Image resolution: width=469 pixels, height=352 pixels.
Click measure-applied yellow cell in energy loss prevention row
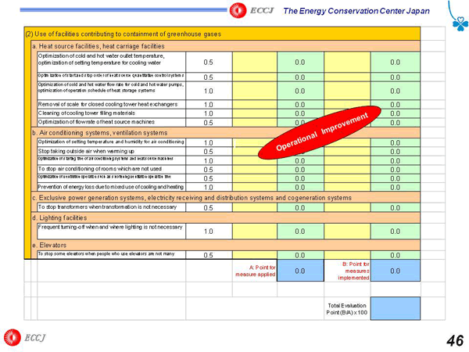tap(255, 187)
